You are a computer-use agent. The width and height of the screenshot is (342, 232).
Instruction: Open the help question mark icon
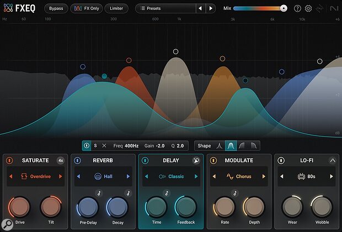[297, 8]
